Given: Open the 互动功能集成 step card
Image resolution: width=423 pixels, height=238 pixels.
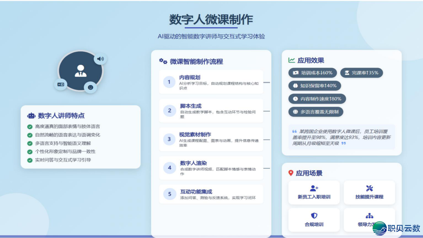Looking at the screenshot, I should point(211,194).
